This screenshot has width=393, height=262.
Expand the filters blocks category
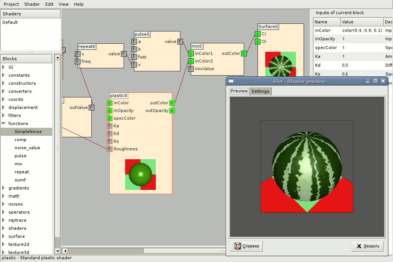point(3,115)
